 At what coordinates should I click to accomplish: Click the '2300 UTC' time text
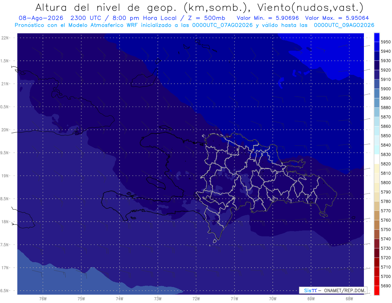click(87, 18)
